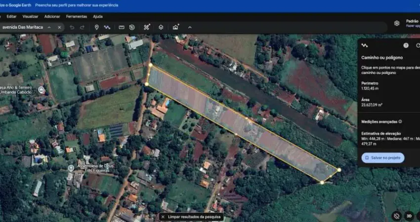Click the path icon in the panel header
This screenshot has width=420, height=222.
pyautogui.click(x=365, y=45)
